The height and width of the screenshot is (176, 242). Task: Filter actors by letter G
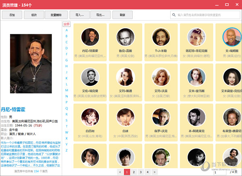coord(67,60)
